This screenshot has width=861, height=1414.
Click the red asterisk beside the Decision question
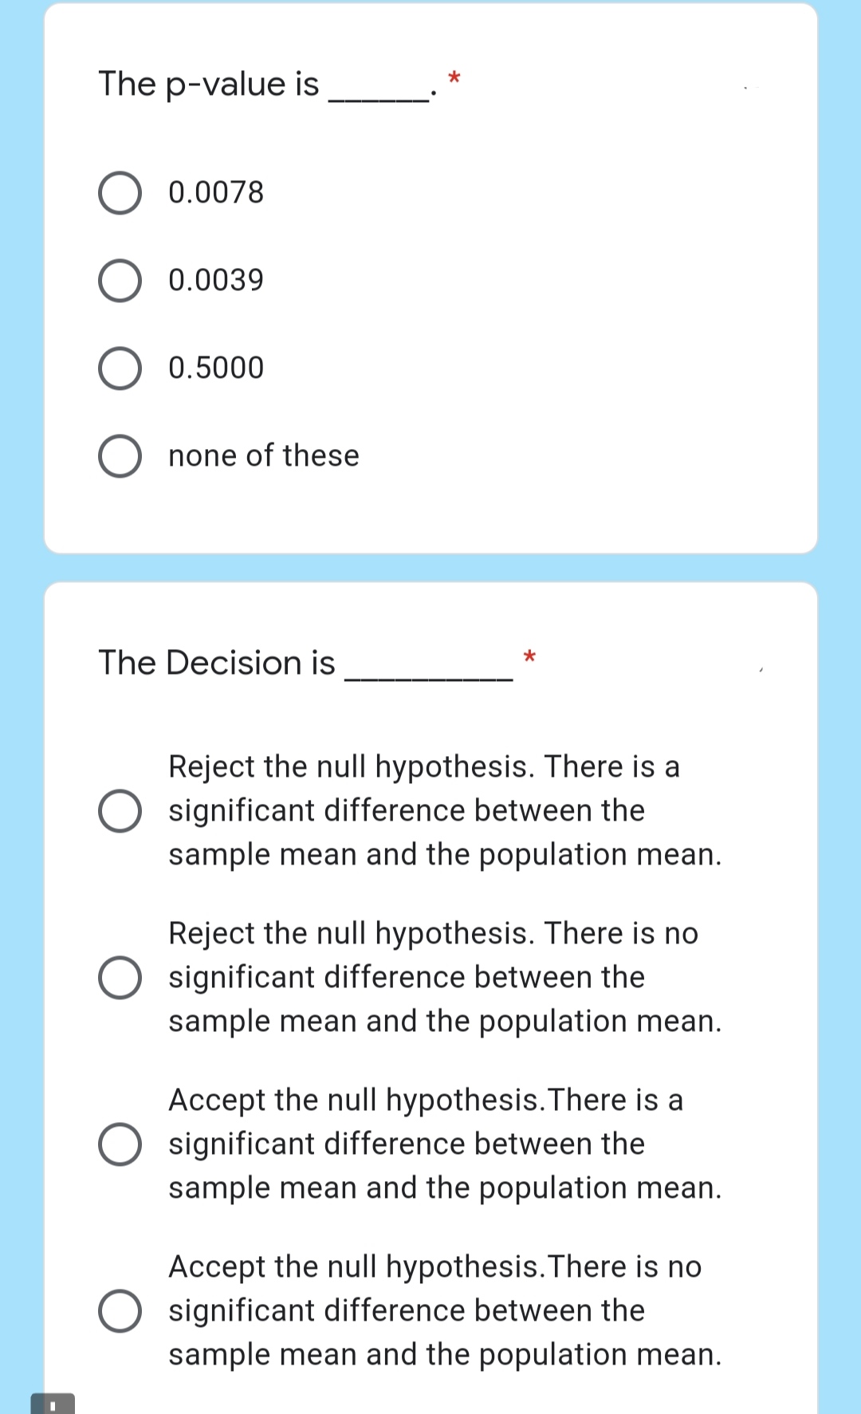pyautogui.click(x=529, y=657)
